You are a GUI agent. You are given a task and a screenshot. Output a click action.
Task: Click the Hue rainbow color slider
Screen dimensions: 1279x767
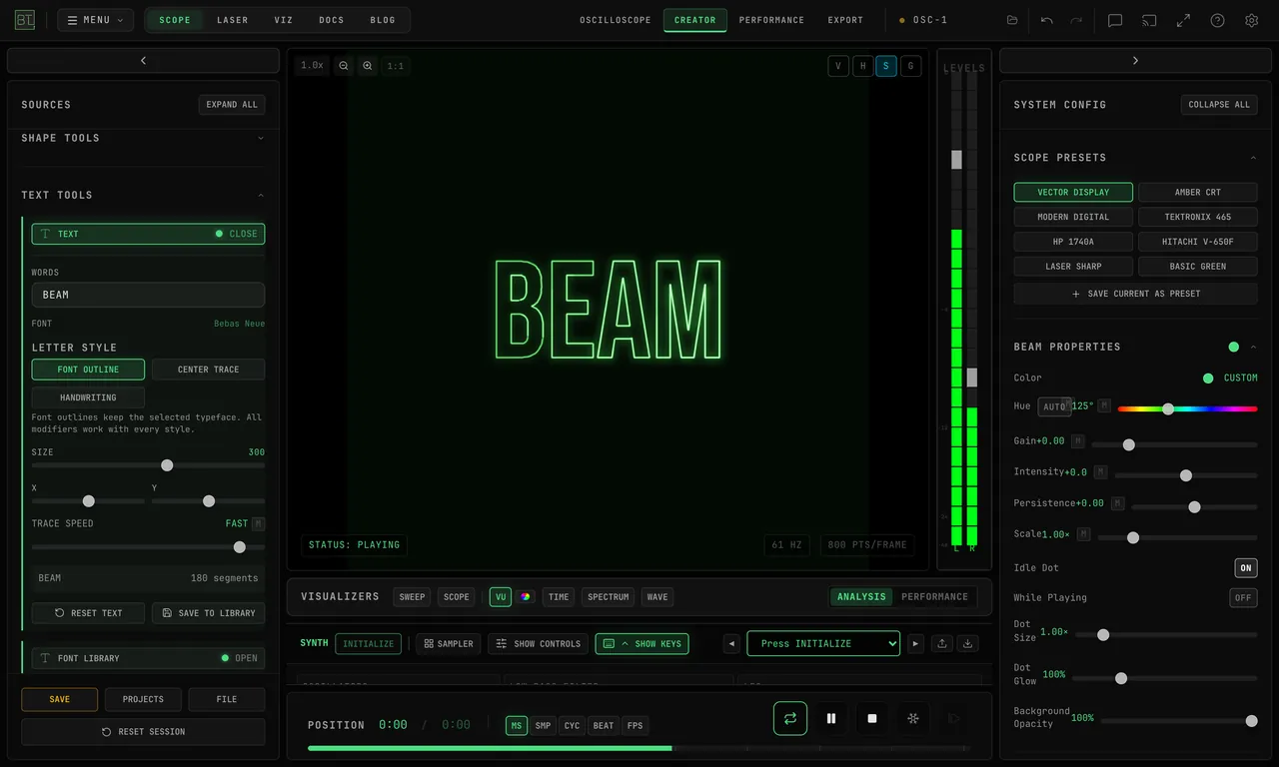(x=1188, y=409)
